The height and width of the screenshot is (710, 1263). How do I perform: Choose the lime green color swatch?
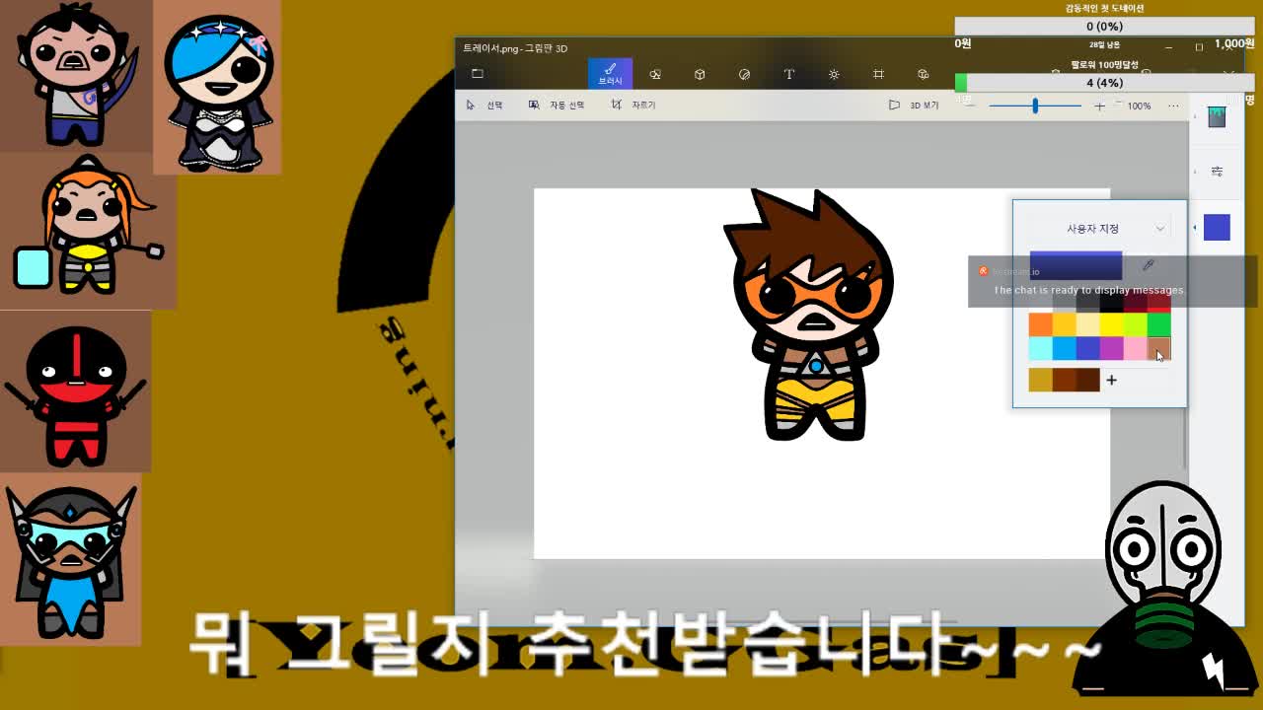(x=1136, y=323)
